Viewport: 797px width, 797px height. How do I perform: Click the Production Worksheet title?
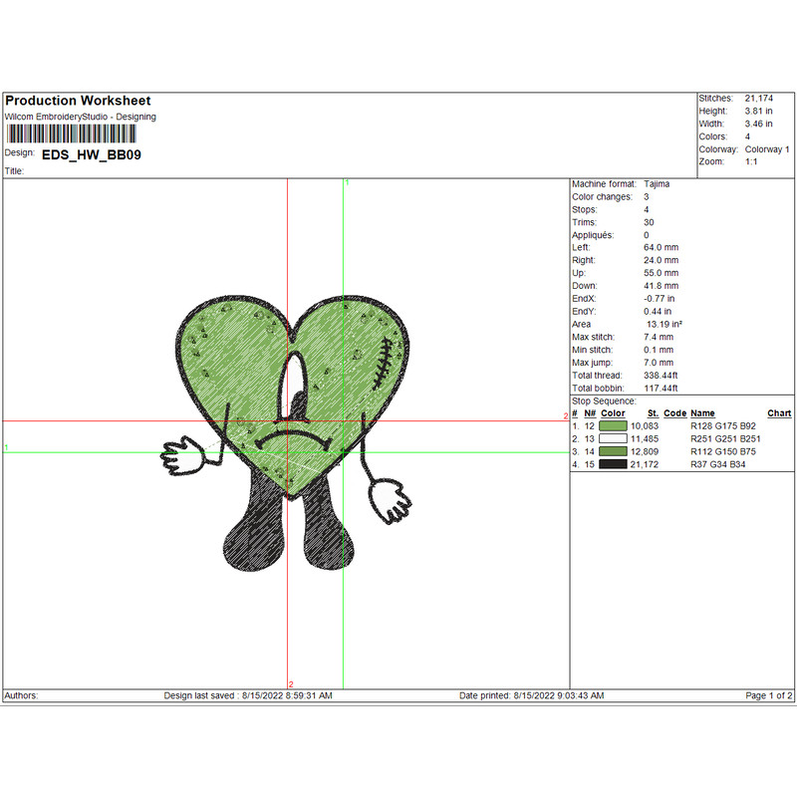pyautogui.click(x=78, y=101)
